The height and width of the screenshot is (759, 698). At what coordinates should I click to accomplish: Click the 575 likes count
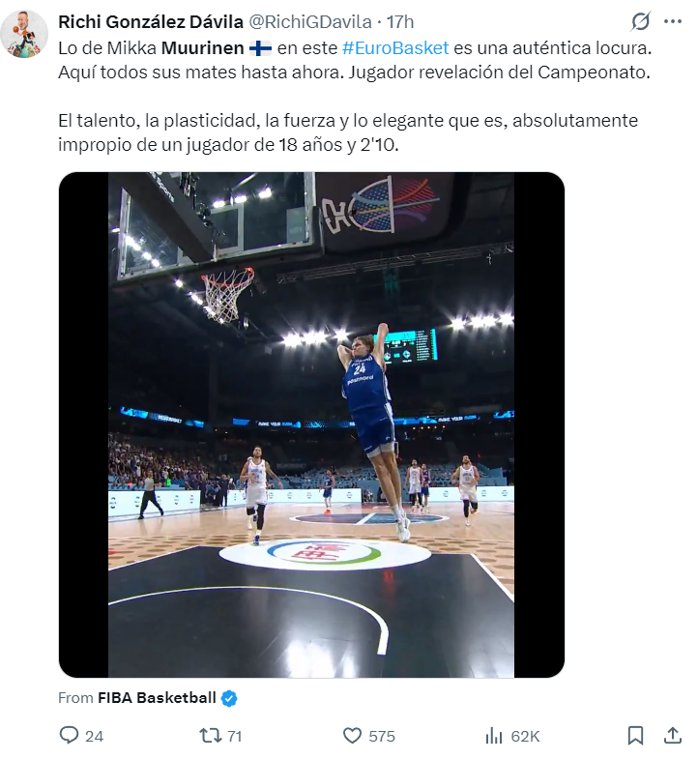[382, 736]
